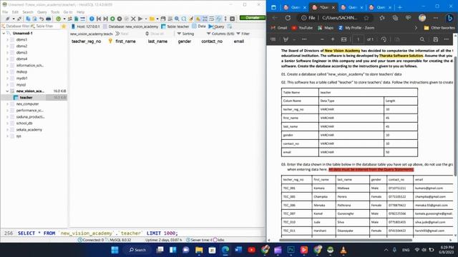Expand the information_sch database node

click(8, 65)
